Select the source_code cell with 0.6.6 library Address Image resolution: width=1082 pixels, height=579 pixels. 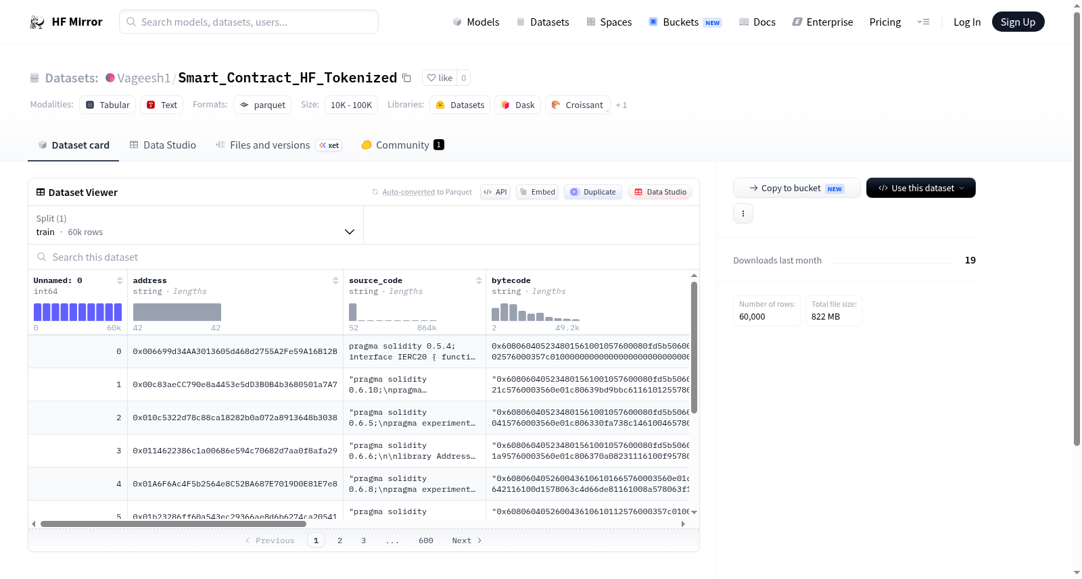click(x=414, y=451)
